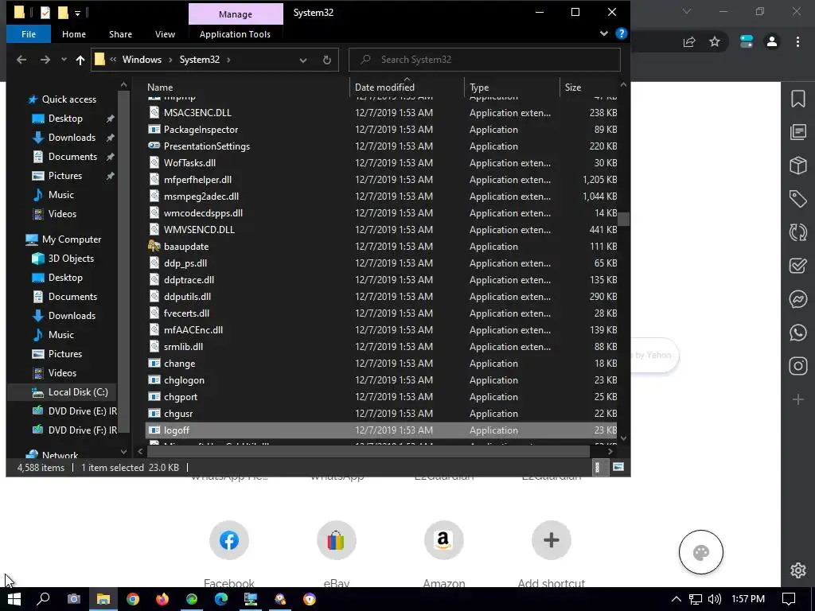Expand the ribbon with the chevron

[x=603, y=33]
